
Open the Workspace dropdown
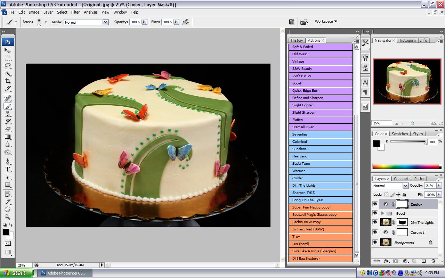point(326,22)
